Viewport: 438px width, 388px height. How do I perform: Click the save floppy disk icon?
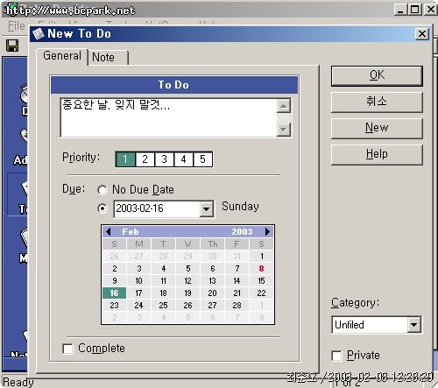point(12,46)
